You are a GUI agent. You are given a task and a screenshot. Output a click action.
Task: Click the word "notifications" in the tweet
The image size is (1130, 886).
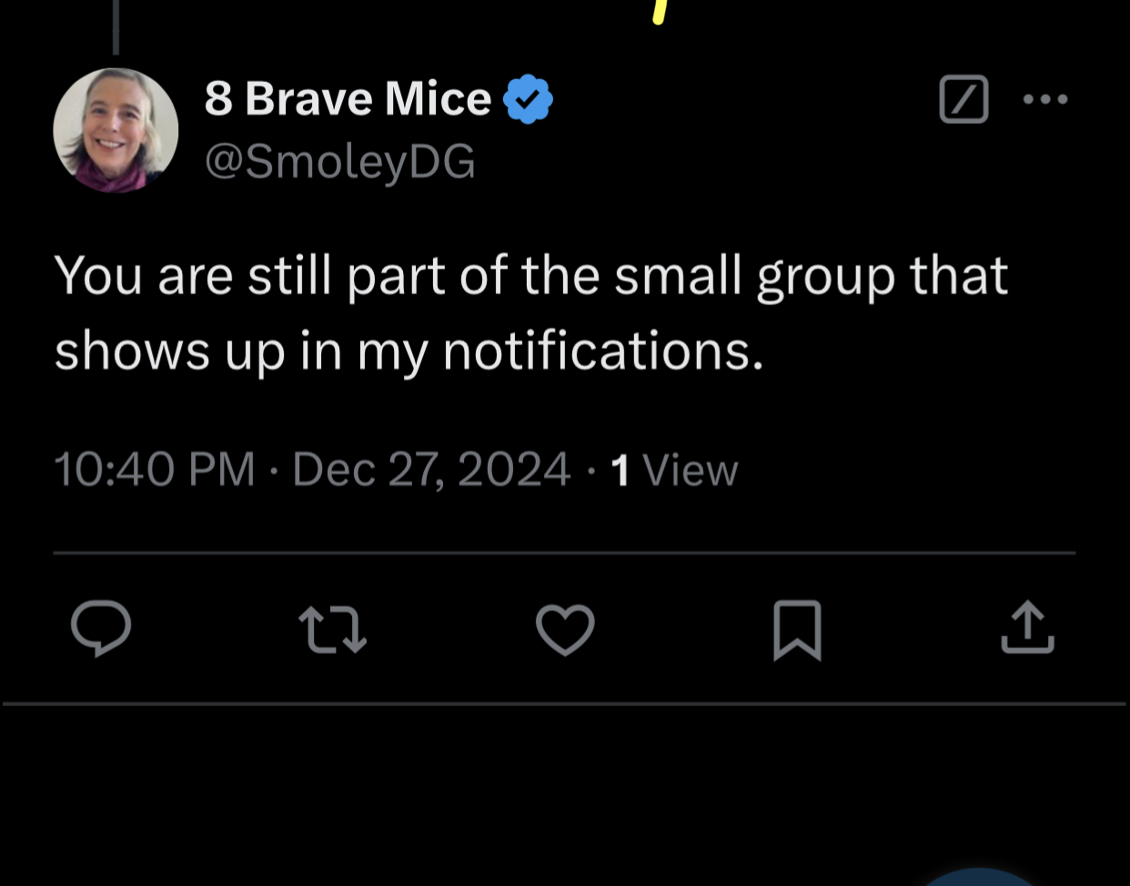click(x=600, y=351)
